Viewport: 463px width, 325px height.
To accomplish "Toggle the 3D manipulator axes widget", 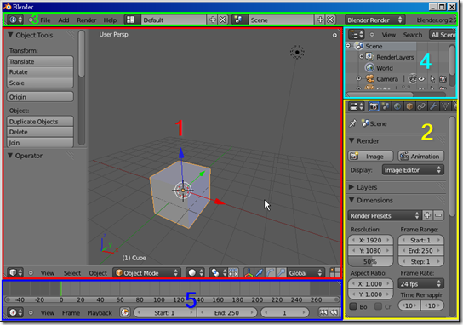I will click(249, 272).
